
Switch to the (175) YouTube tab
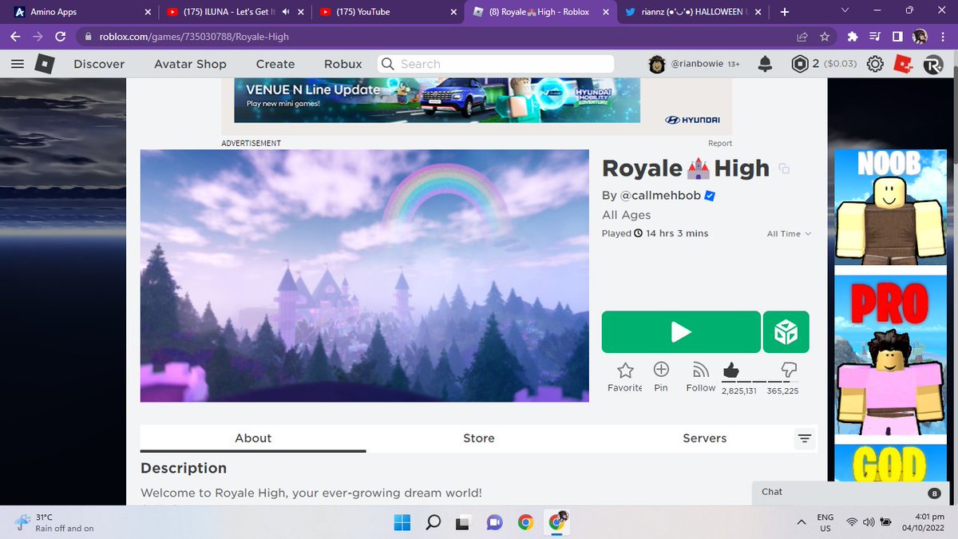[x=386, y=12]
